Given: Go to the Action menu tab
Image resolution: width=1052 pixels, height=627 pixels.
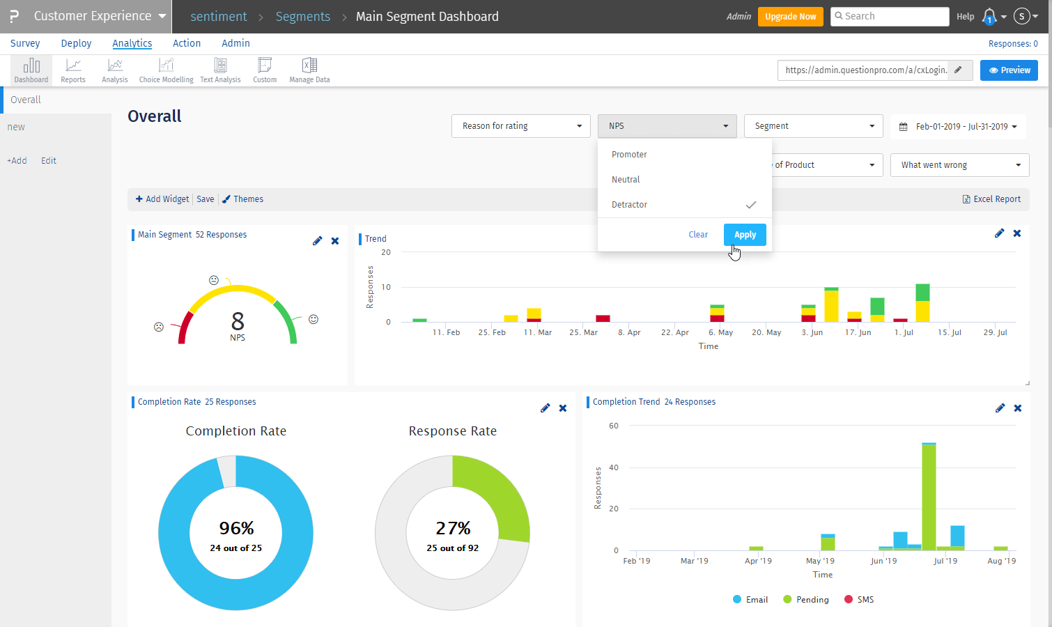Looking at the screenshot, I should tap(187, 43).
